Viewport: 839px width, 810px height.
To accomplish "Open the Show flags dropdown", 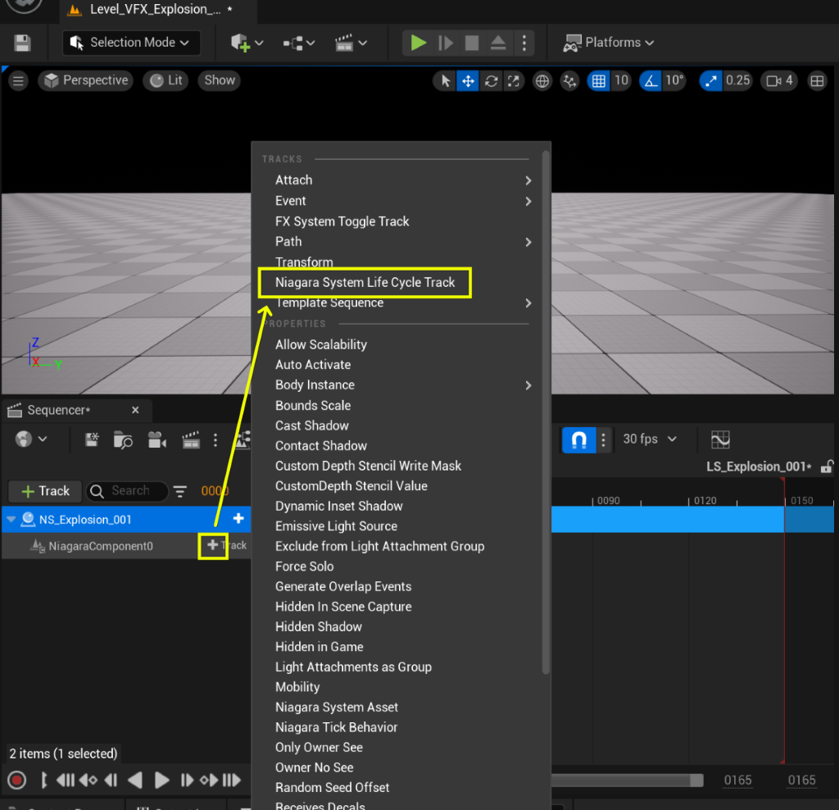I will pyautogui.click(x=220, y=80).
